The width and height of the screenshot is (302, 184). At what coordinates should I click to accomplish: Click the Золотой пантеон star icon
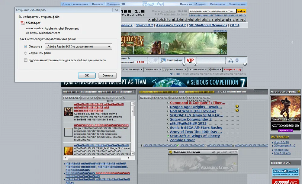171,152
